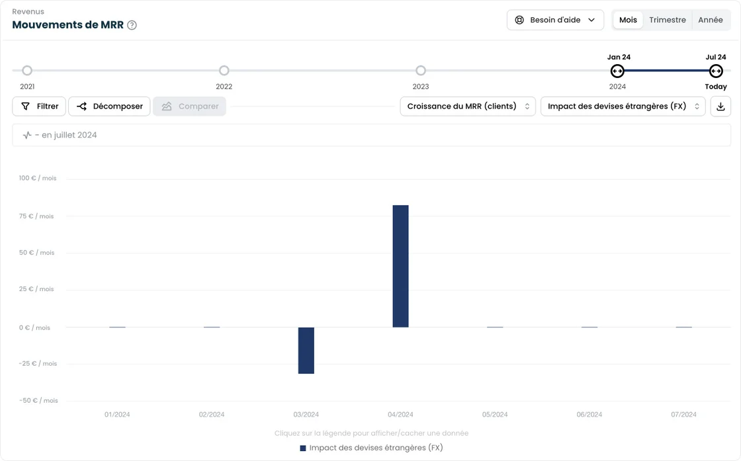Screen dimensions: 741x461
Task: Click the Décomposer button
Action: pos(109,106)
